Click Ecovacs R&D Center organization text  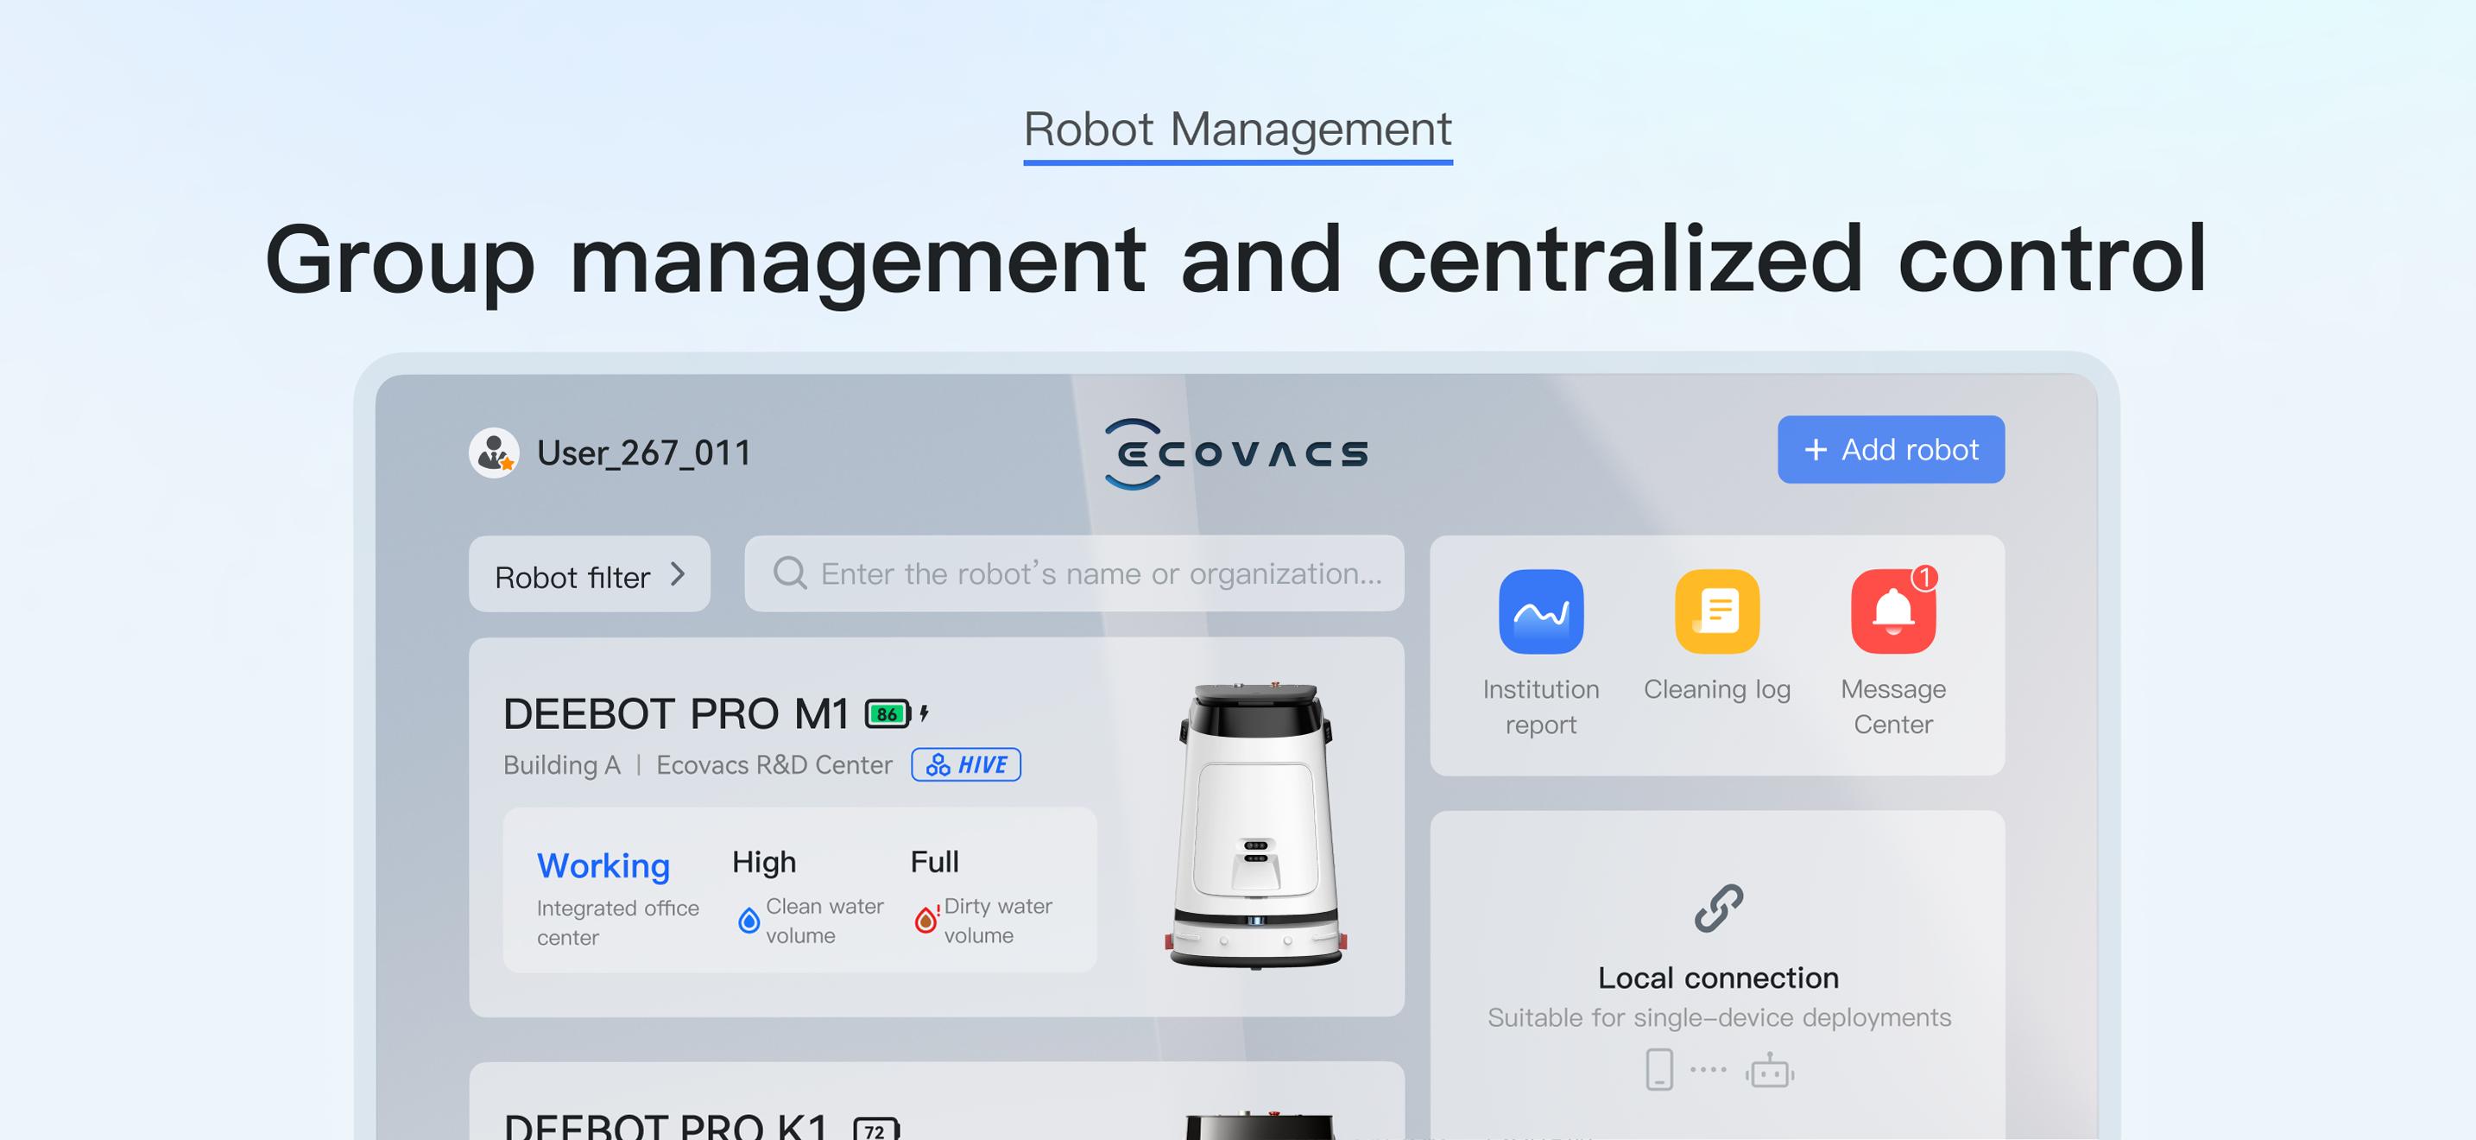[774, 764]
